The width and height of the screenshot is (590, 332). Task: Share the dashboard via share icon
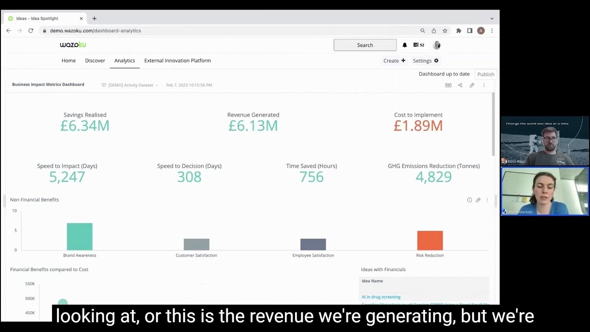[x=460, y=85]
